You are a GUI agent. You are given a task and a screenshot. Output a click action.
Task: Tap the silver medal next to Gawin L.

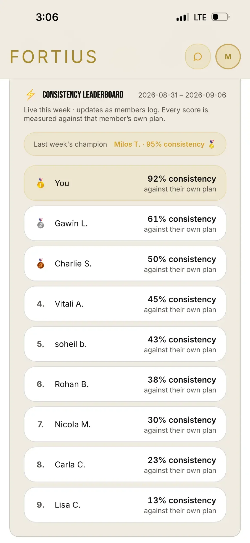click(x=41, y=223)
